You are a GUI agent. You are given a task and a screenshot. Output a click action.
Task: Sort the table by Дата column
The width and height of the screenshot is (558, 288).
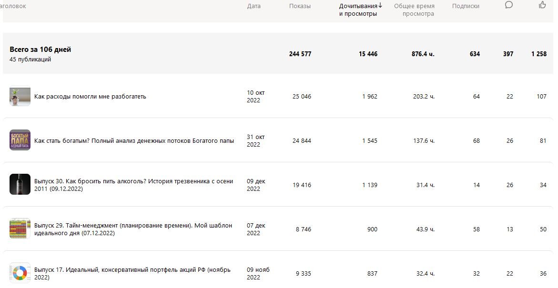[x=254, y=6]
